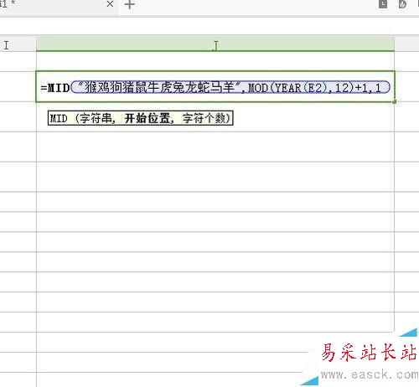
Task: Click the 字符串 argument in tooltip
Action: [96, 118]
